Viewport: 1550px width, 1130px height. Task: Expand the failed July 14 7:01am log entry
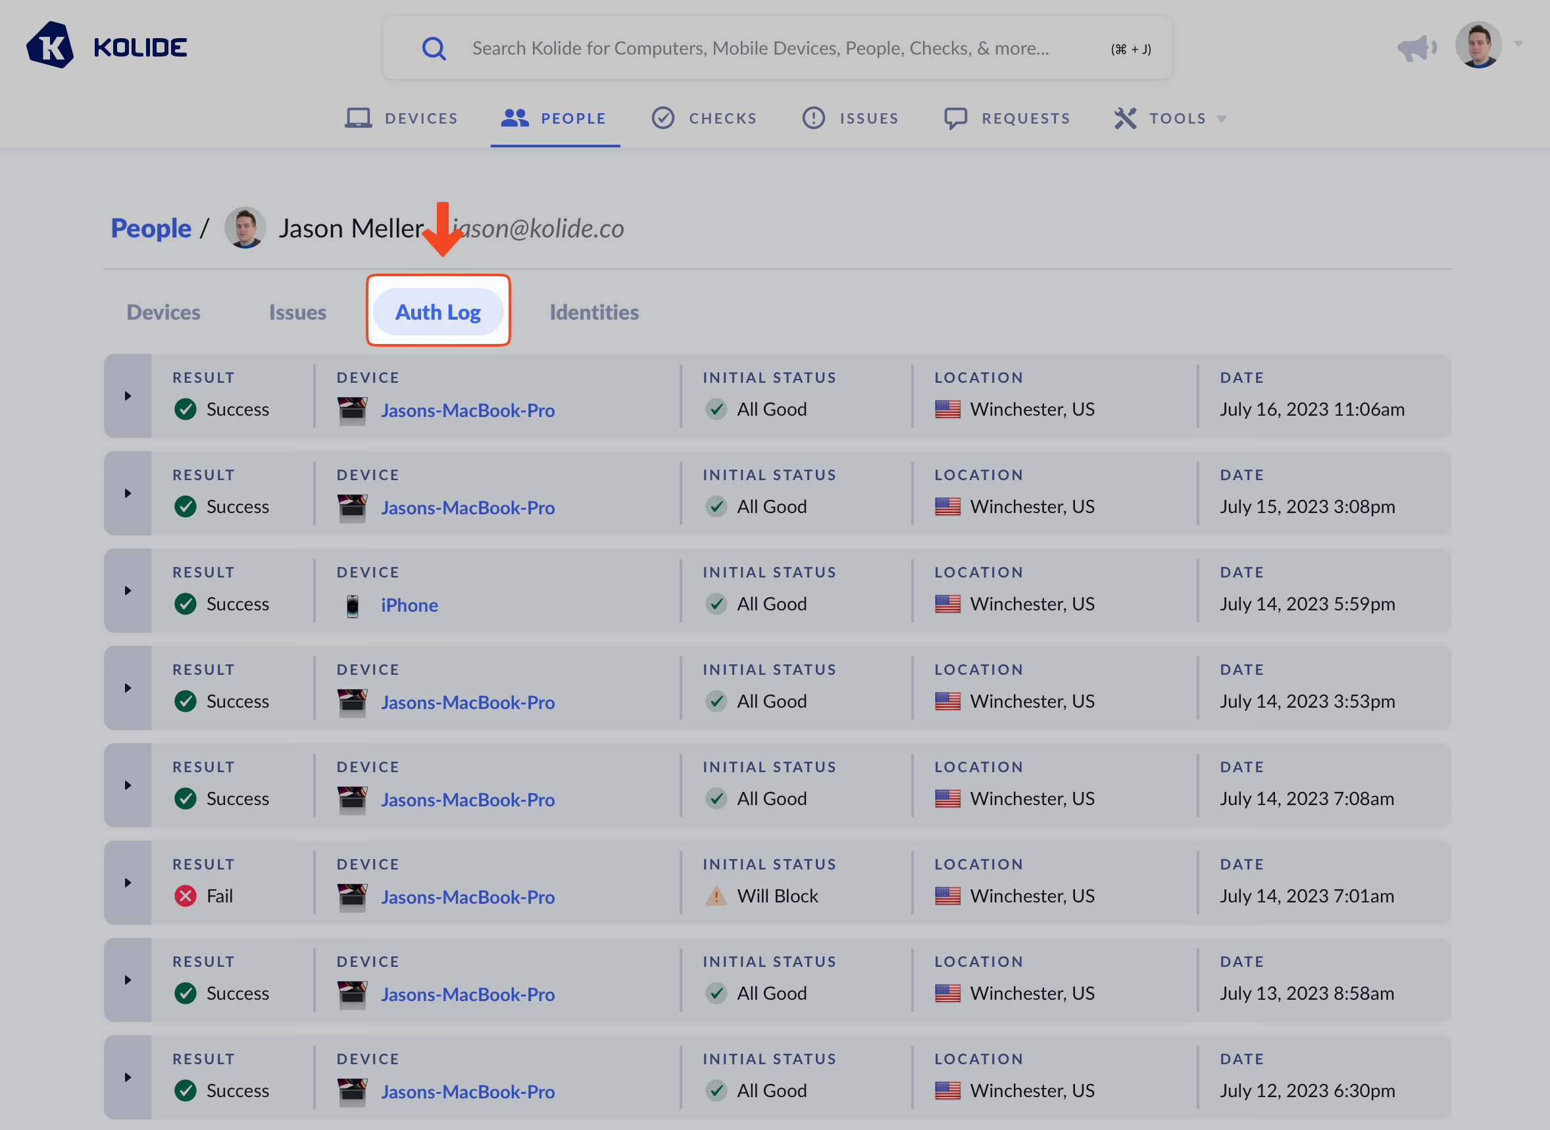128,883
